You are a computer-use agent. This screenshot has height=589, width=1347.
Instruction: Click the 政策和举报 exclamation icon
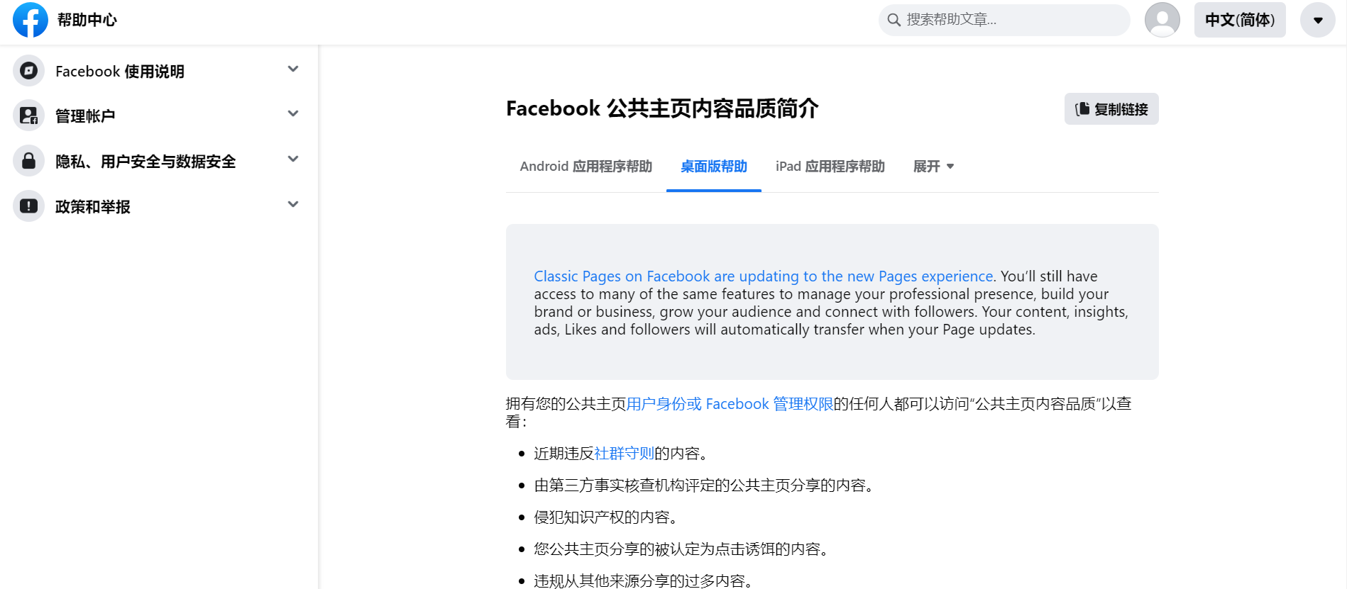tap(28, 206)
